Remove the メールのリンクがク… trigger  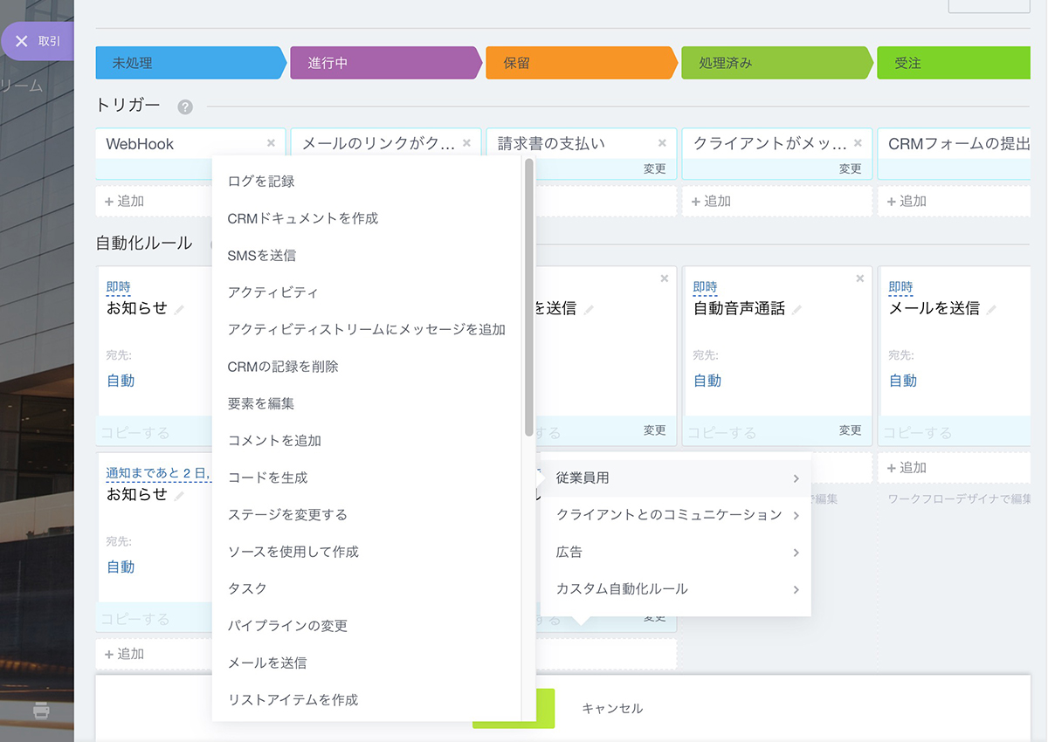click(x=466, y=143)
